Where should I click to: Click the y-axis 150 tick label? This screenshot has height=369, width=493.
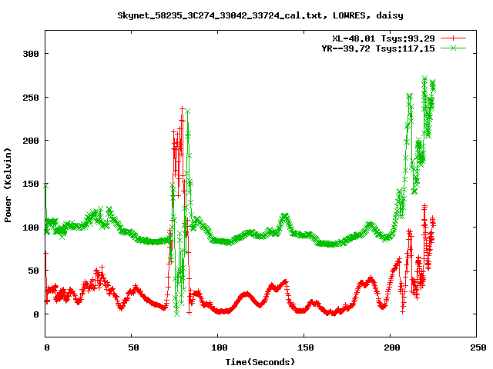(x=31, y=184)
